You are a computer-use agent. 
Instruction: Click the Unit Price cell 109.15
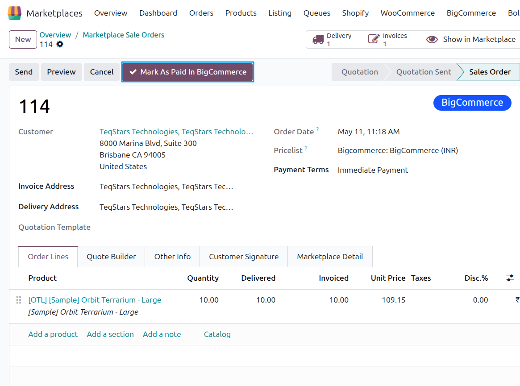point(393,300)
